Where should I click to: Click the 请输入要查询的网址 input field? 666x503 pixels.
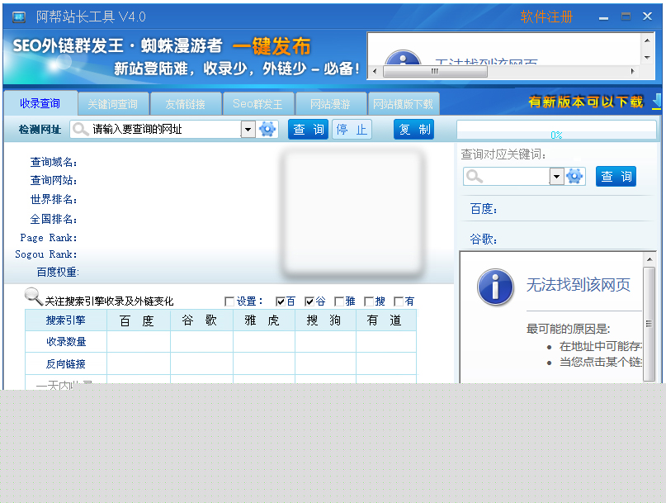166,129
